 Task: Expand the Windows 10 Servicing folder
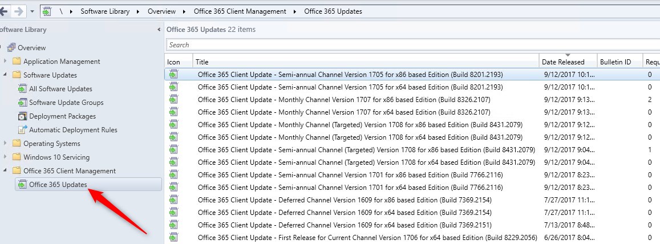5,157
